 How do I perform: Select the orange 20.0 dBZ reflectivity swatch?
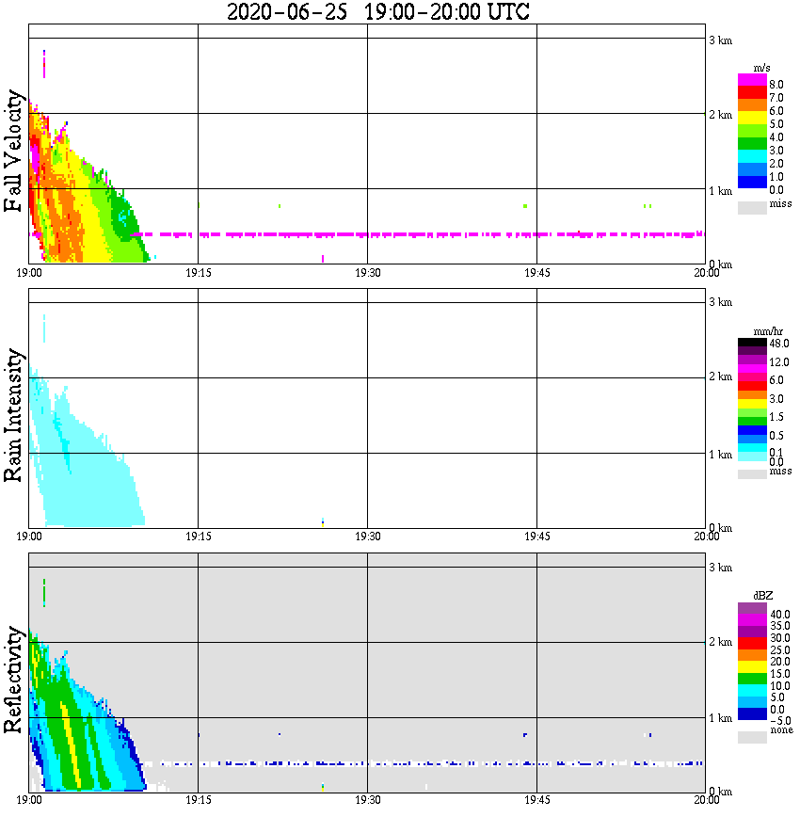click(x=752, y=655)
